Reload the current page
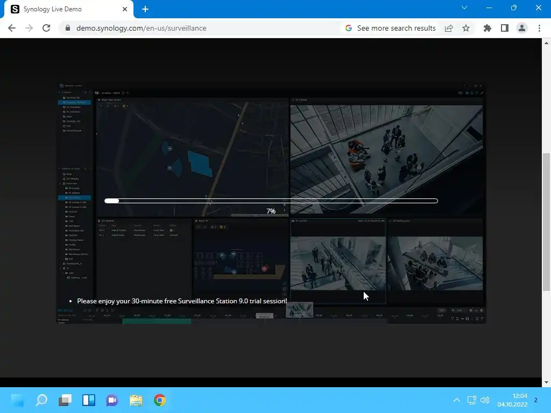 tap(46, 28)
